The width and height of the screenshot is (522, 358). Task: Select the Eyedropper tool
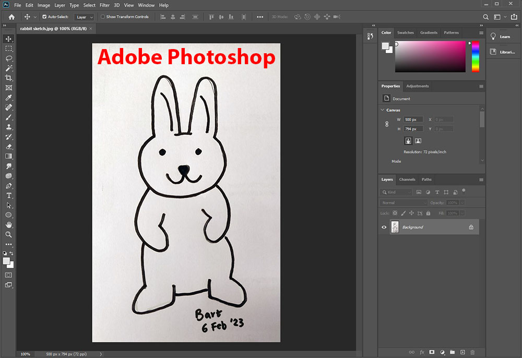tap(9, 98)
